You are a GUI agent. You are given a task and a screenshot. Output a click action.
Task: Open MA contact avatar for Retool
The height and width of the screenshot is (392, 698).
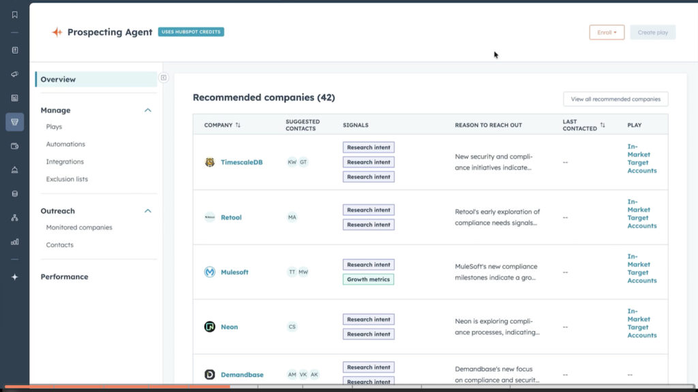tap(292, 217)
